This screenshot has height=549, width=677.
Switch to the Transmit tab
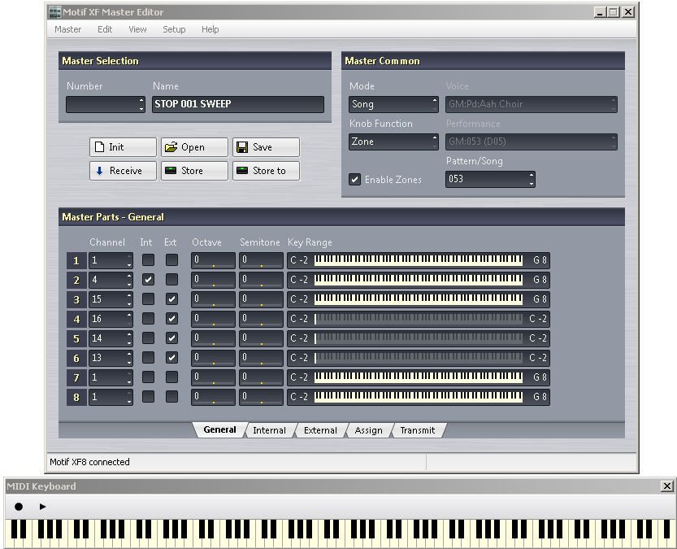pyautogui.click(x=418, y=430)
